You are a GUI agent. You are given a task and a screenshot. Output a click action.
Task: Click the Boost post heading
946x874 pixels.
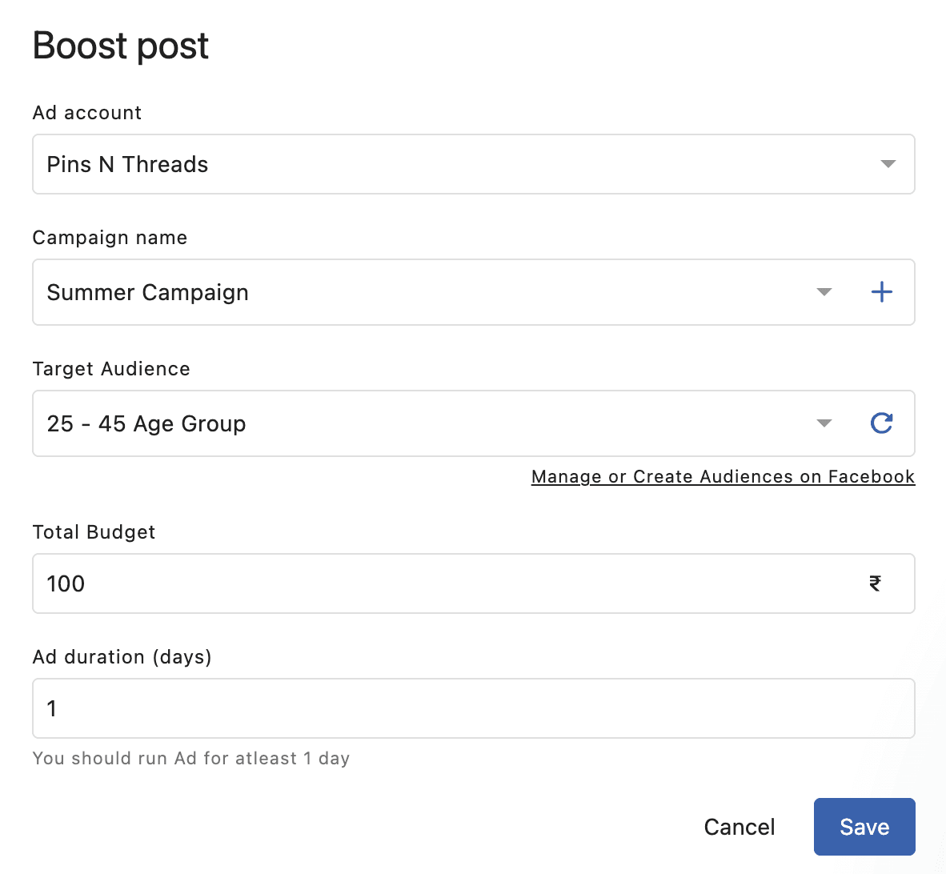click(121, 46)
